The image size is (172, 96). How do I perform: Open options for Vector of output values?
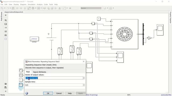pos(84,78)
